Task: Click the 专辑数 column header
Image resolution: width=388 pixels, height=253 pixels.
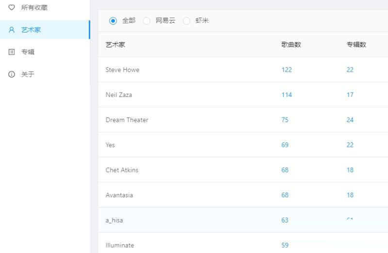Action: tap(356, 45)
